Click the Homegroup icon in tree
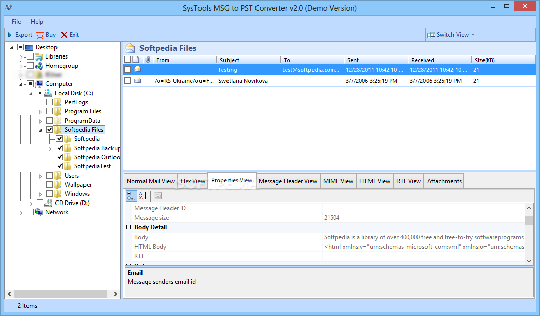The image size is (540, 316). pyautogui.click(x=39, y=66)
